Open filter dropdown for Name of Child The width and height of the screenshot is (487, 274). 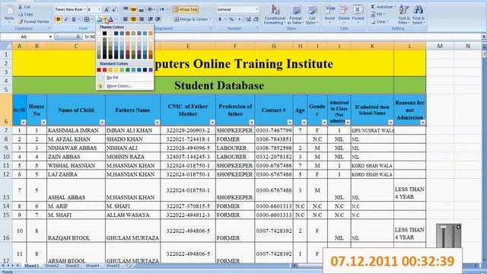[x=102, y=123]
